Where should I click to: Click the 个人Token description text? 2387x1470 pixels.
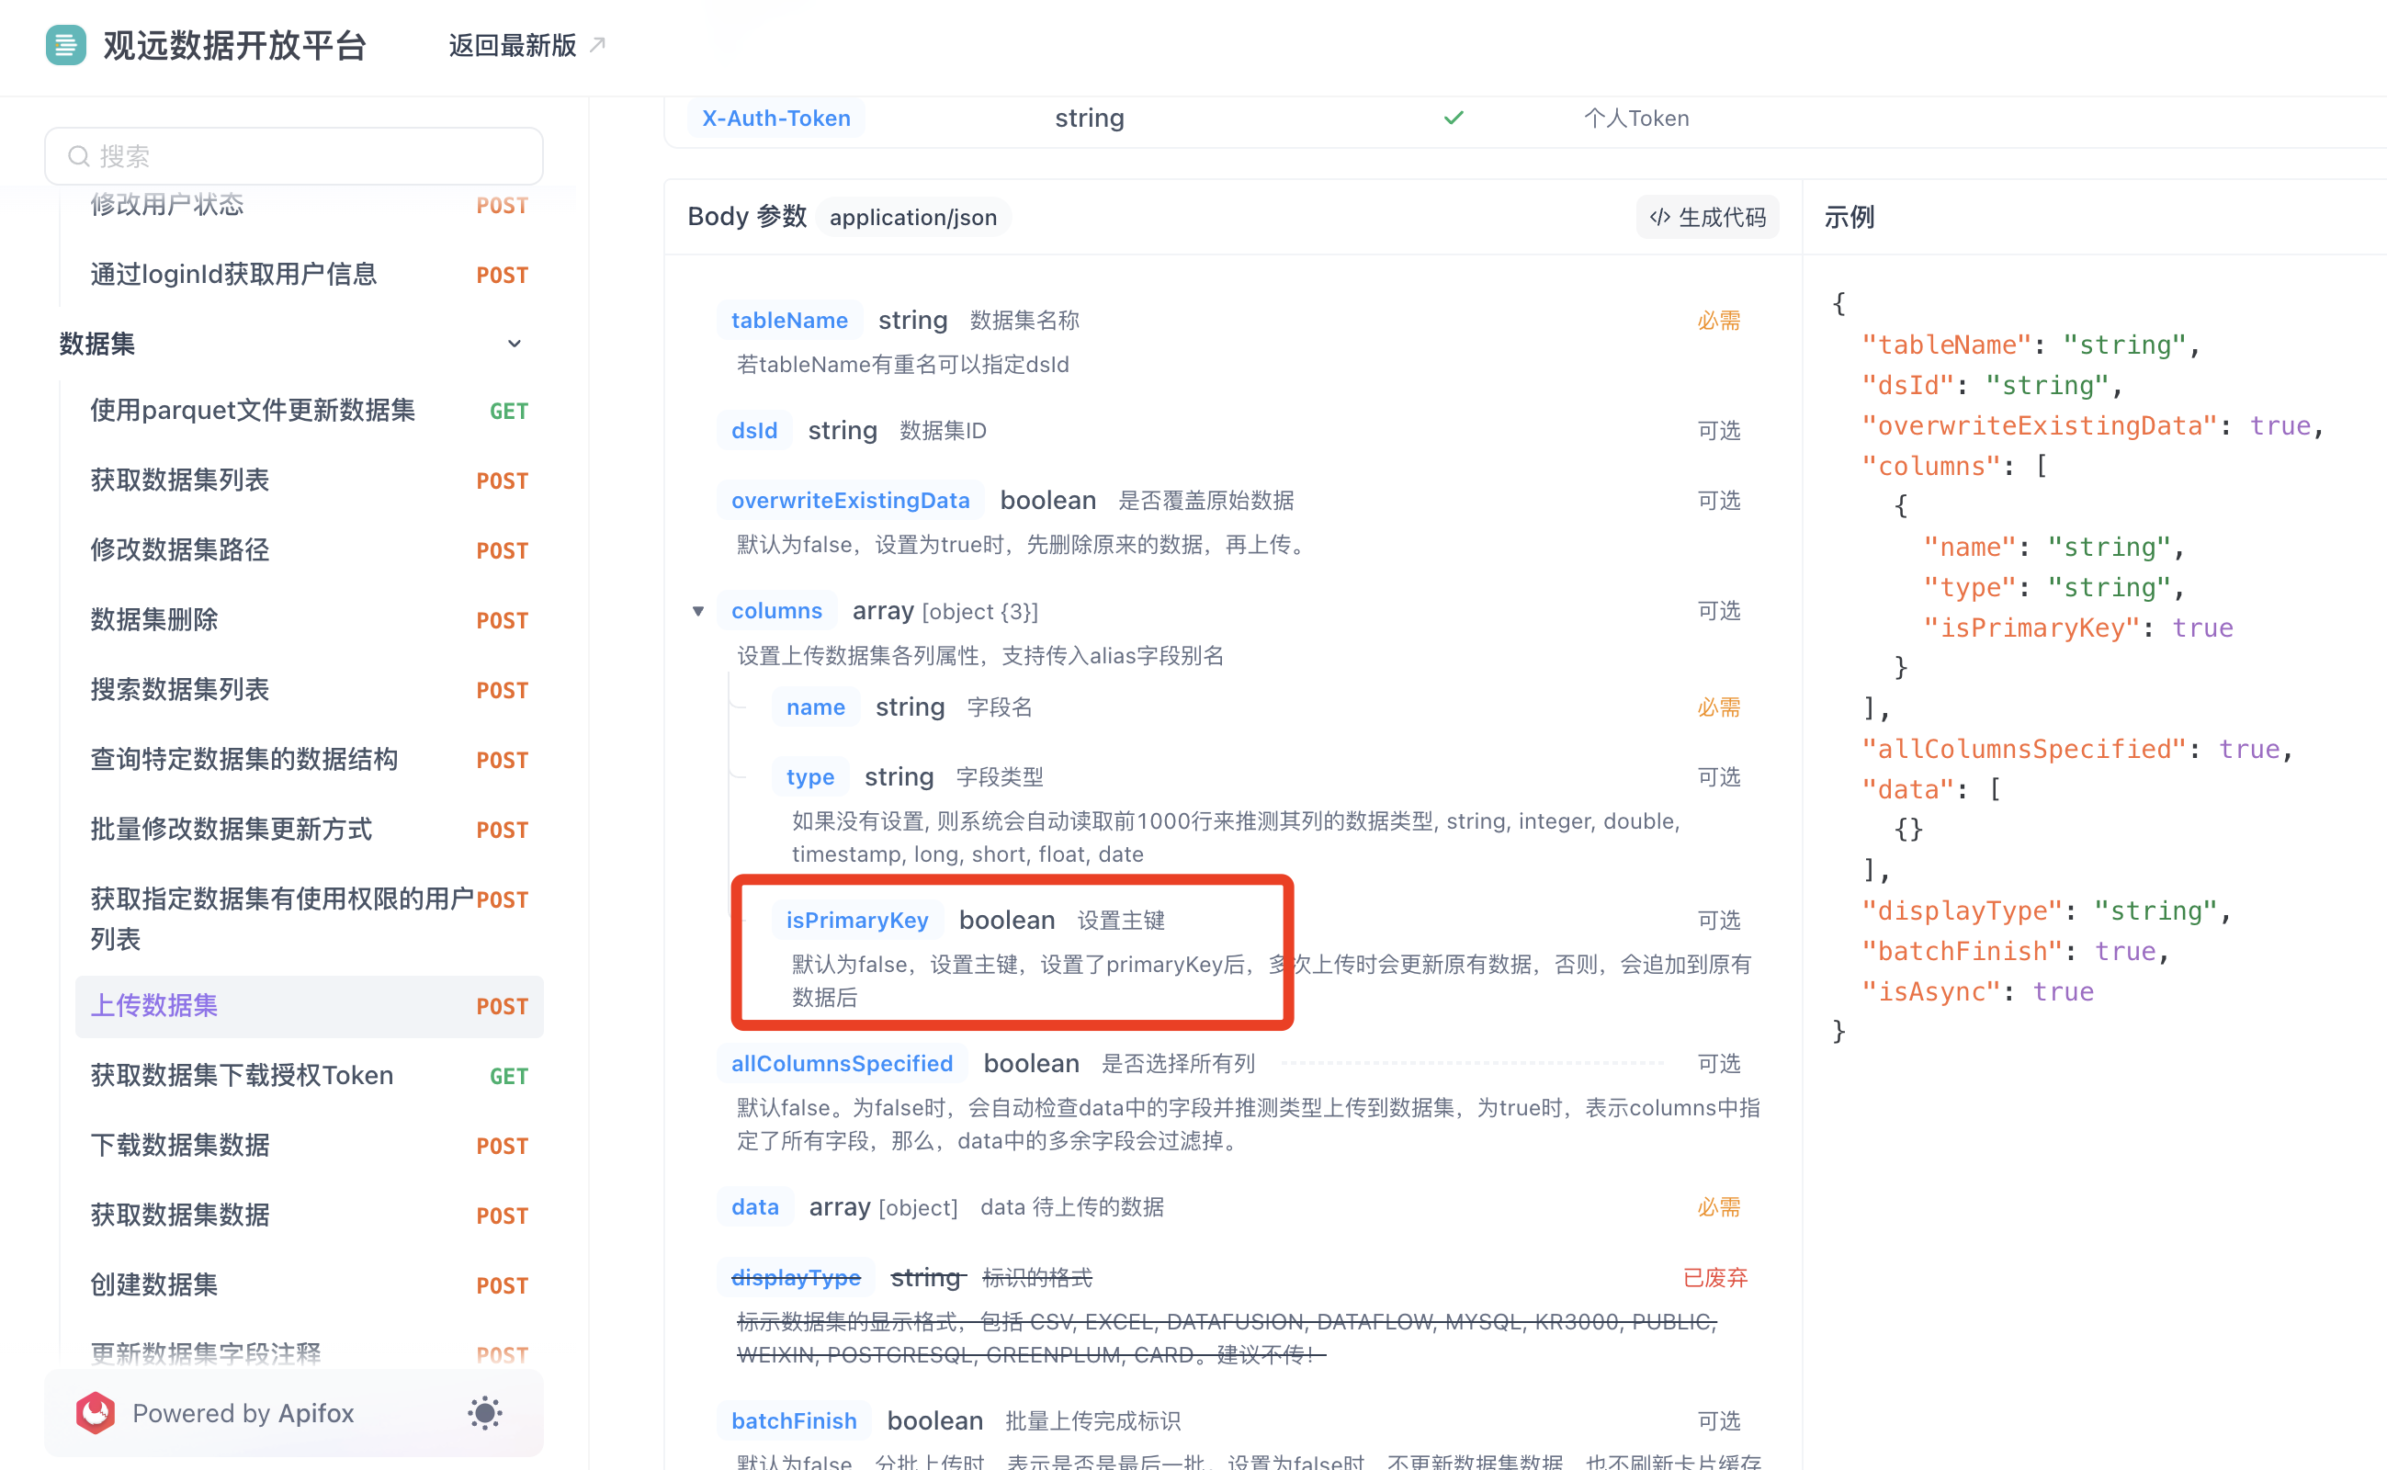pyautogui.click(x=1635, y=118)
